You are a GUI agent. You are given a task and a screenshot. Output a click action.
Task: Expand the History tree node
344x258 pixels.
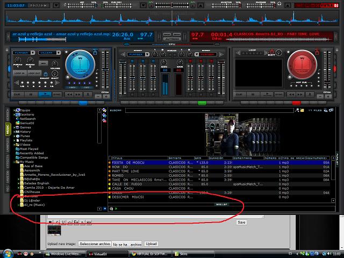(15, 132)
